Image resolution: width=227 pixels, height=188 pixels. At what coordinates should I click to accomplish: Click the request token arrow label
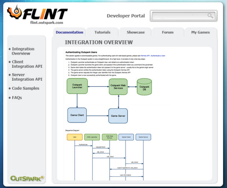click(x=101, y=147)
